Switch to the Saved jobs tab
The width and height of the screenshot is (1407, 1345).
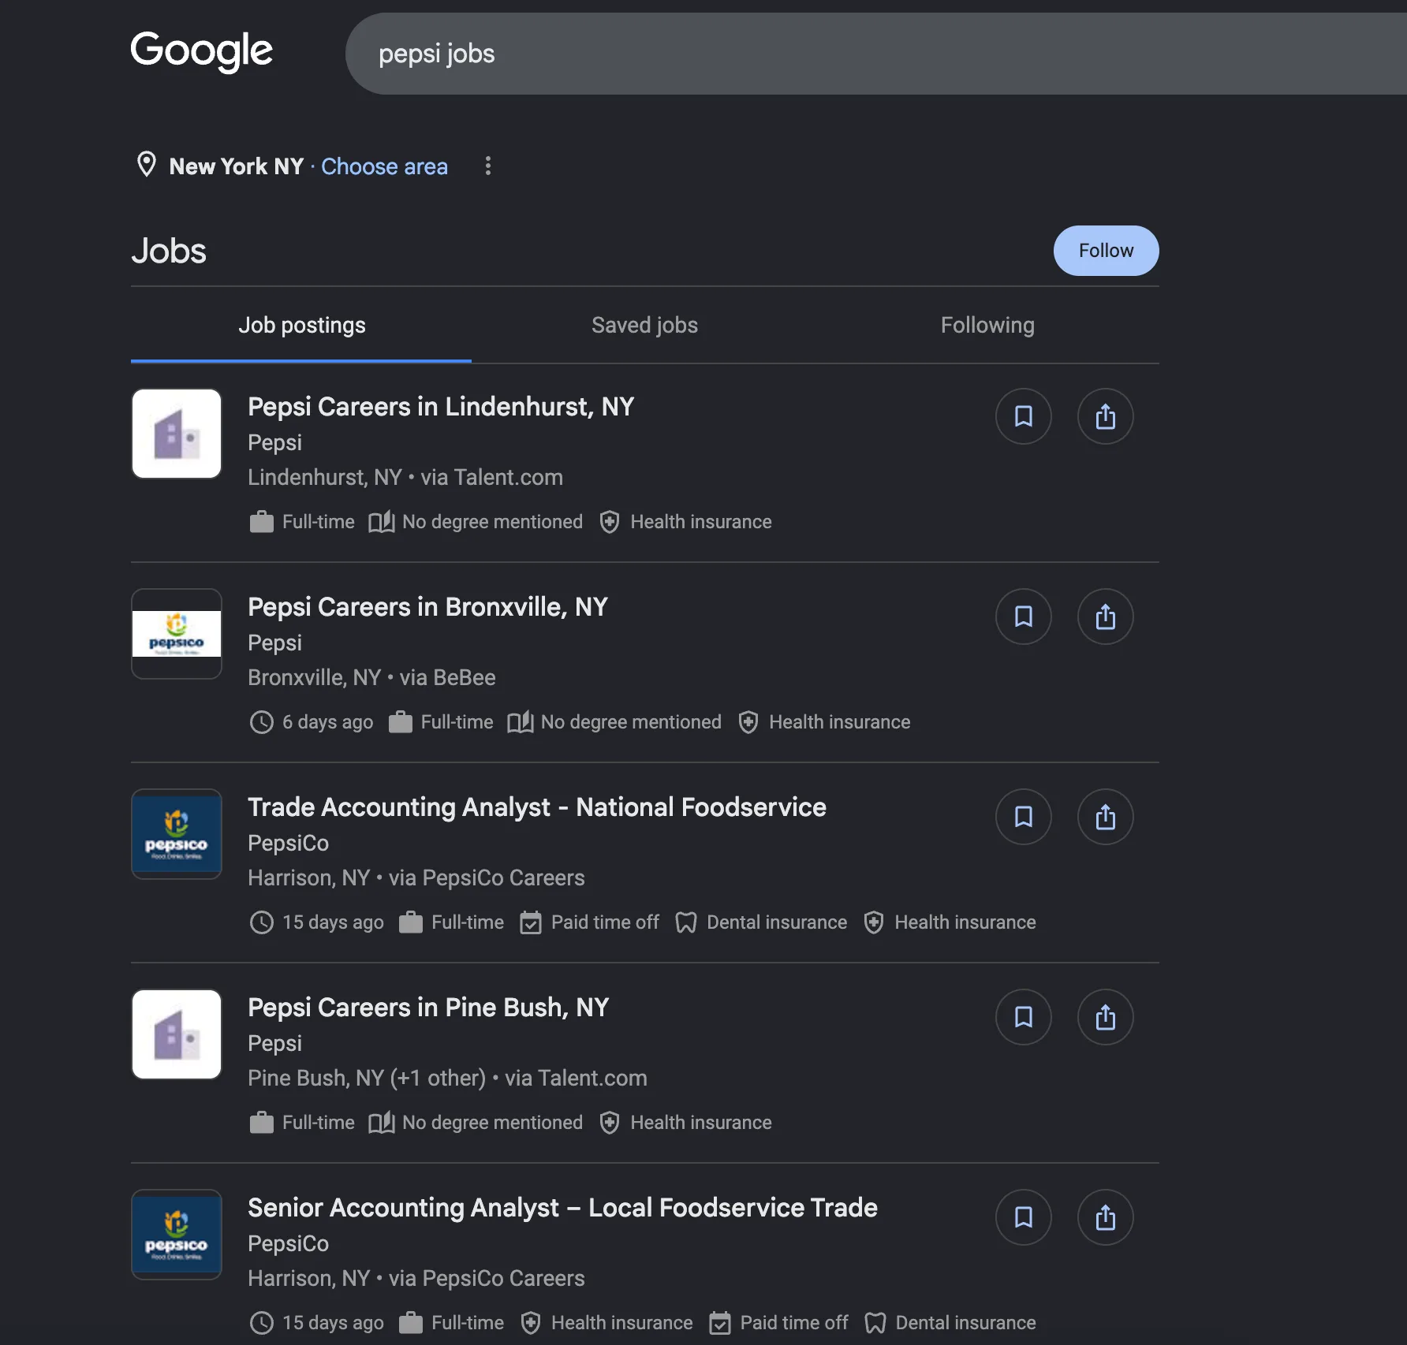pos(644,326)
